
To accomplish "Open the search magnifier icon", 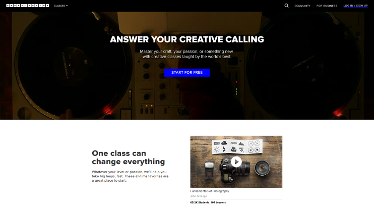I will click(x=286, y=6).
